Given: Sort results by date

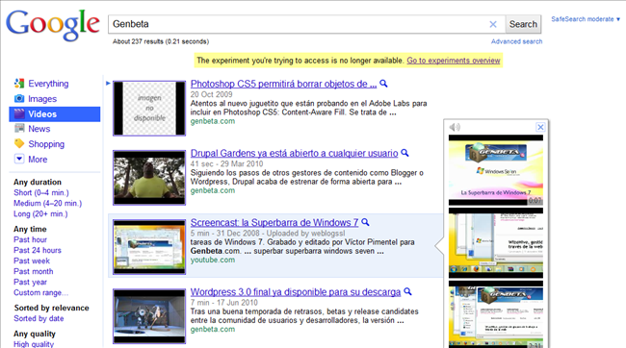Looking at the screenshot, I should 39,318.
